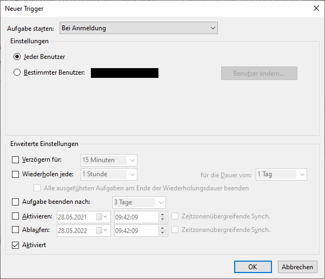Enable the Wiederholen jede checkbox
The height and width of the screenshot is (279, 325).
click(x=15, y=175)
